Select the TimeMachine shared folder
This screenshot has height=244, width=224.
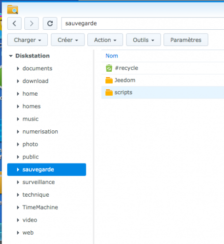(40, 207)
